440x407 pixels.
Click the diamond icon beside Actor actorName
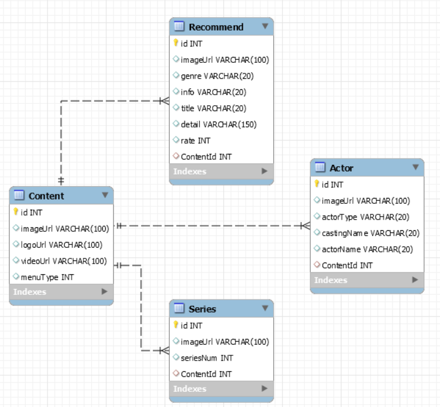[317, 248]
